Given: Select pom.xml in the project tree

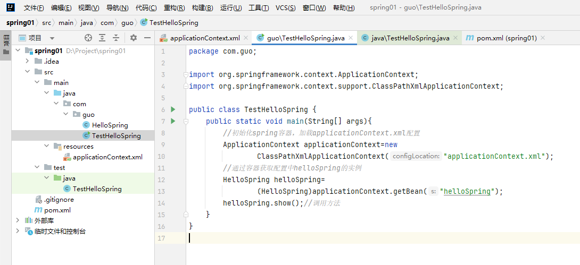Looking at the screenshot, I should point(57,210).
